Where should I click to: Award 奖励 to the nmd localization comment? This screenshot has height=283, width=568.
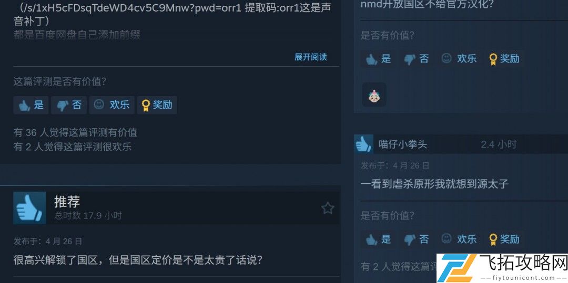pos(504,59)
